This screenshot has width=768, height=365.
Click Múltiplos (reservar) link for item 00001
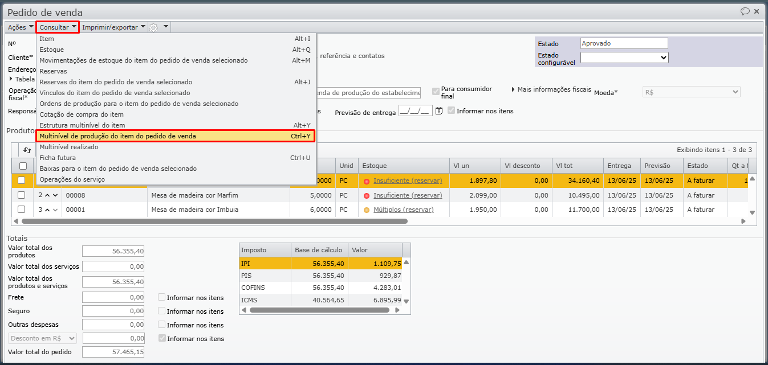403,210
